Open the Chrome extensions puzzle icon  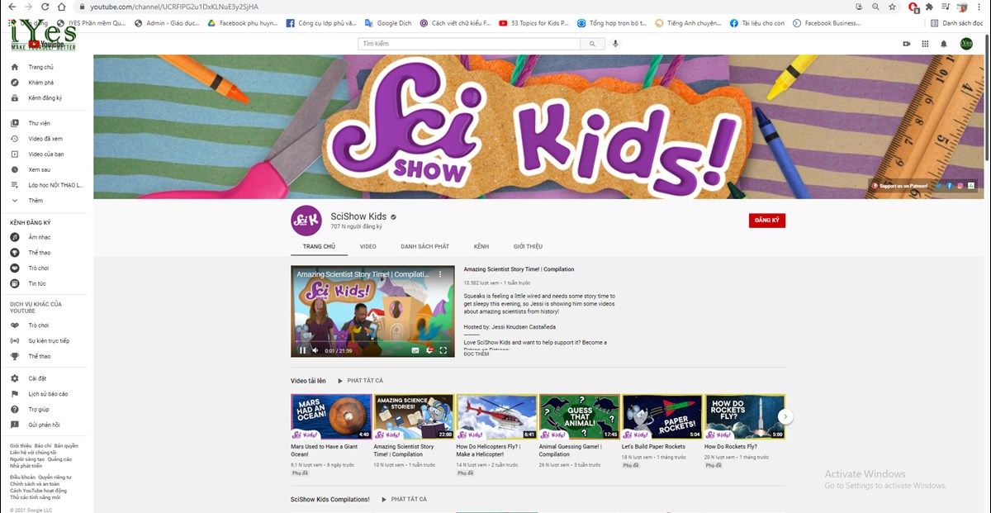point(929,7)
